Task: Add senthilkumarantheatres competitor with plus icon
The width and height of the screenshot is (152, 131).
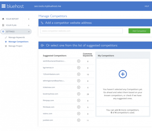Action: click(79, 61)
